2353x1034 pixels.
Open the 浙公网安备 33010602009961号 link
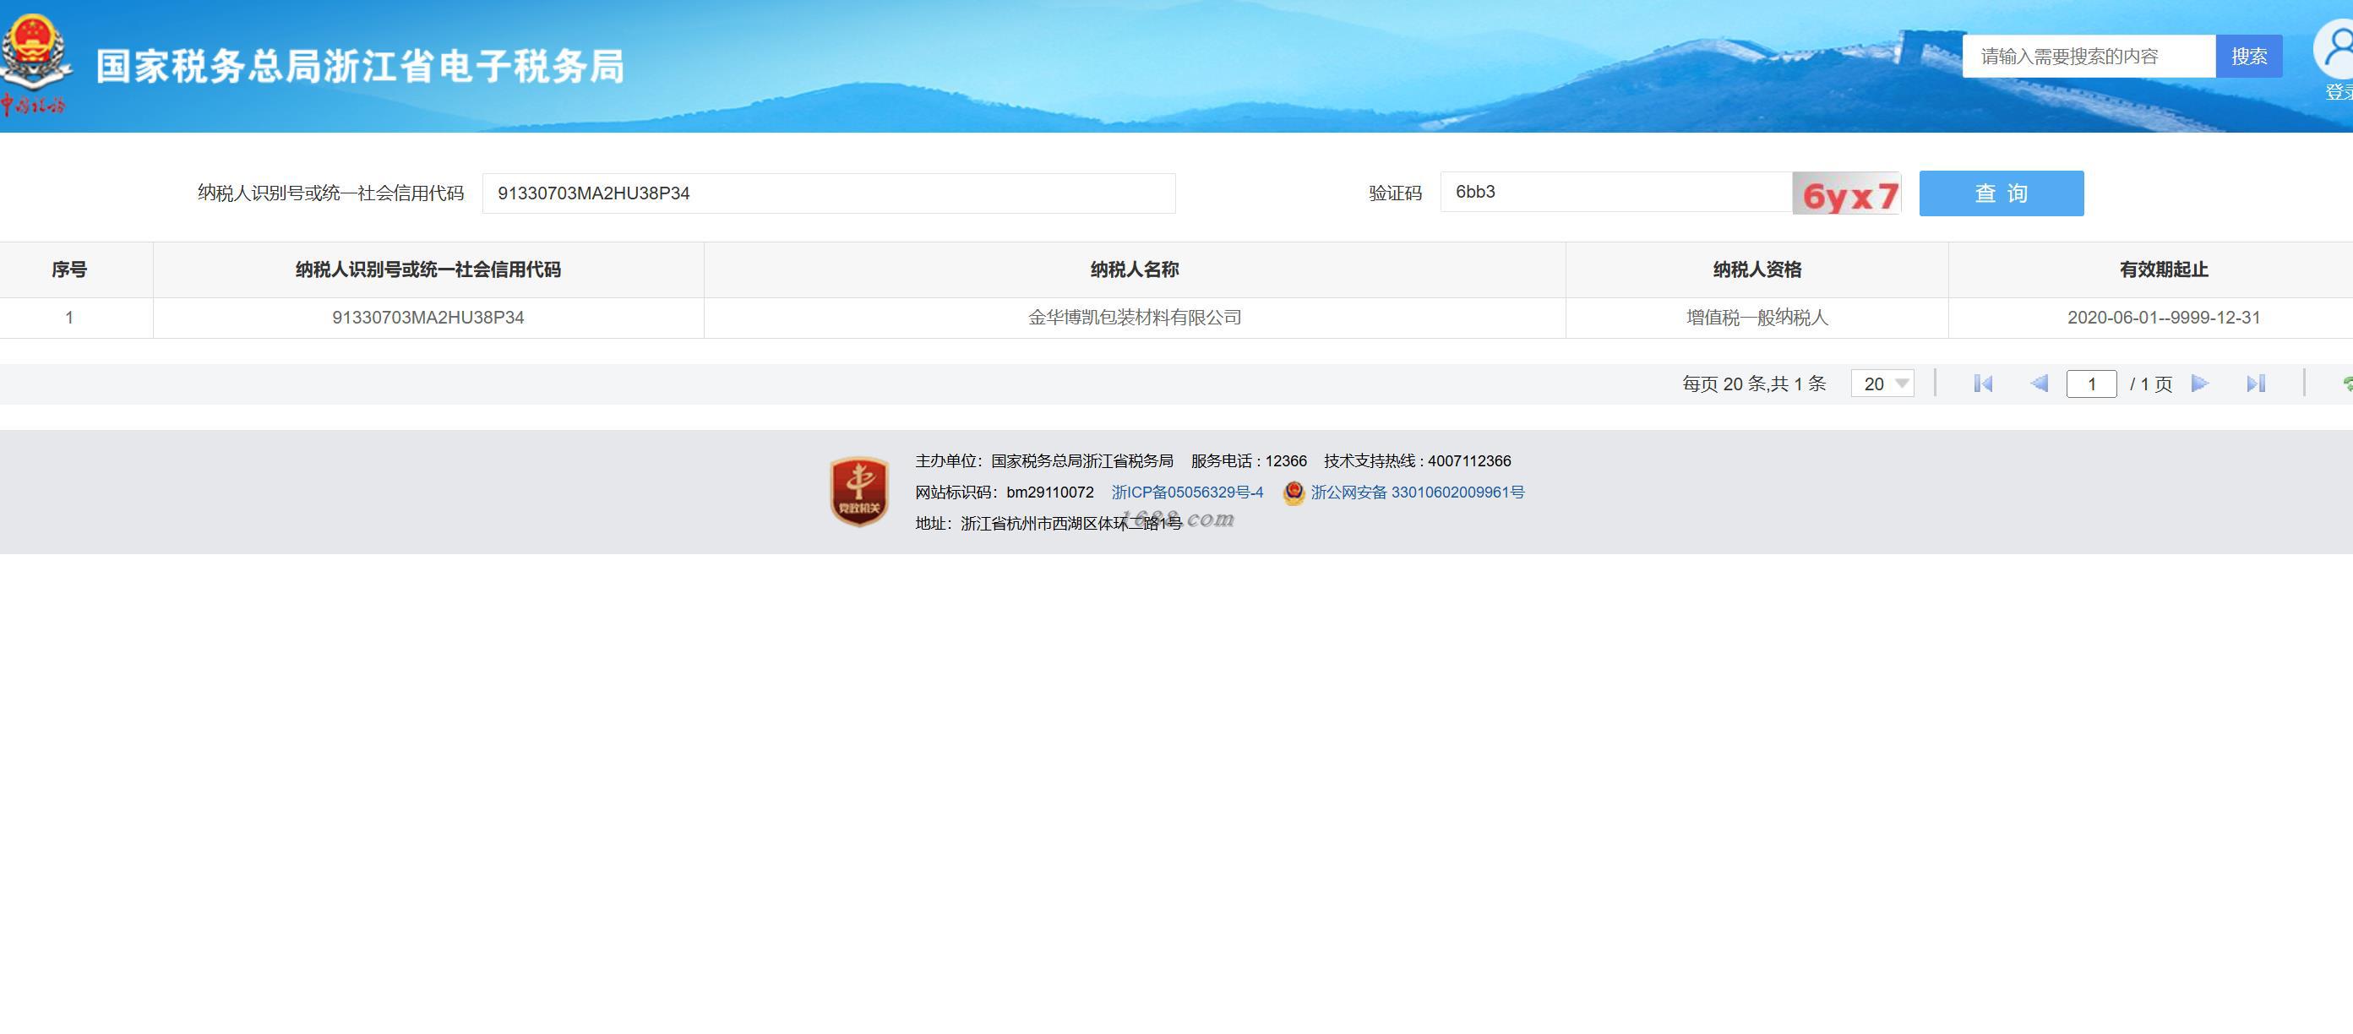coord(1417,493)
